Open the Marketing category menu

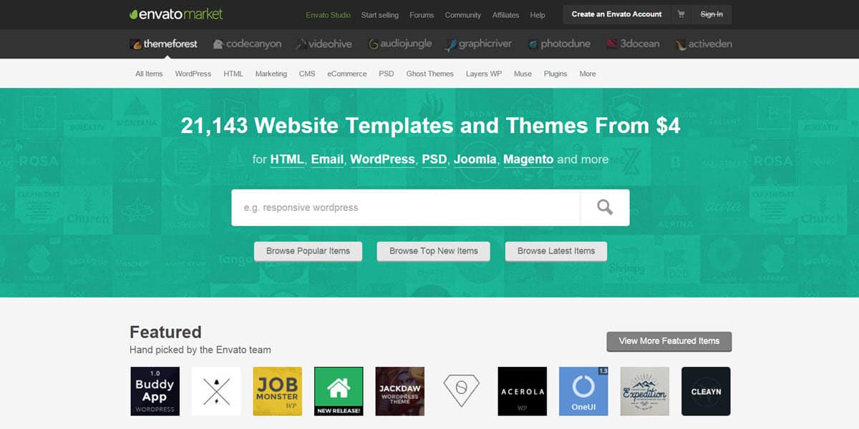[271, 74]
